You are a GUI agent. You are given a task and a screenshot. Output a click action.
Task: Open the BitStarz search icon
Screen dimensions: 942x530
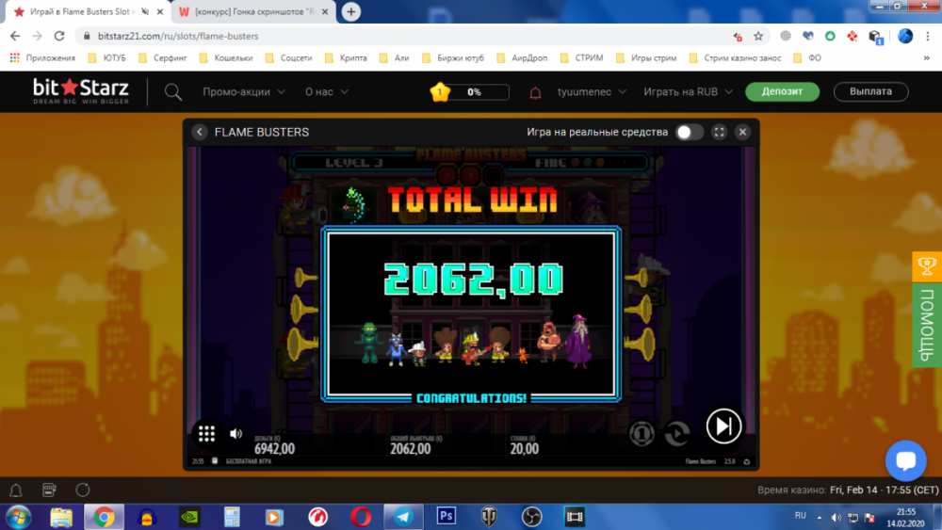coord(173,92)
